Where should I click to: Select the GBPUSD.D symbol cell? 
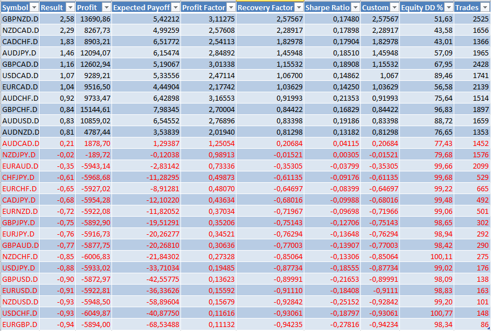pyautogui.click(x=20, y=279)
